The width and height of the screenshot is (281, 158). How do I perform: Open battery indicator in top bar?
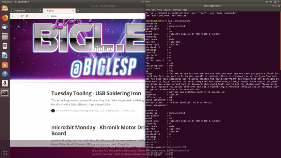pyautogui.click(x=275, y=2)
